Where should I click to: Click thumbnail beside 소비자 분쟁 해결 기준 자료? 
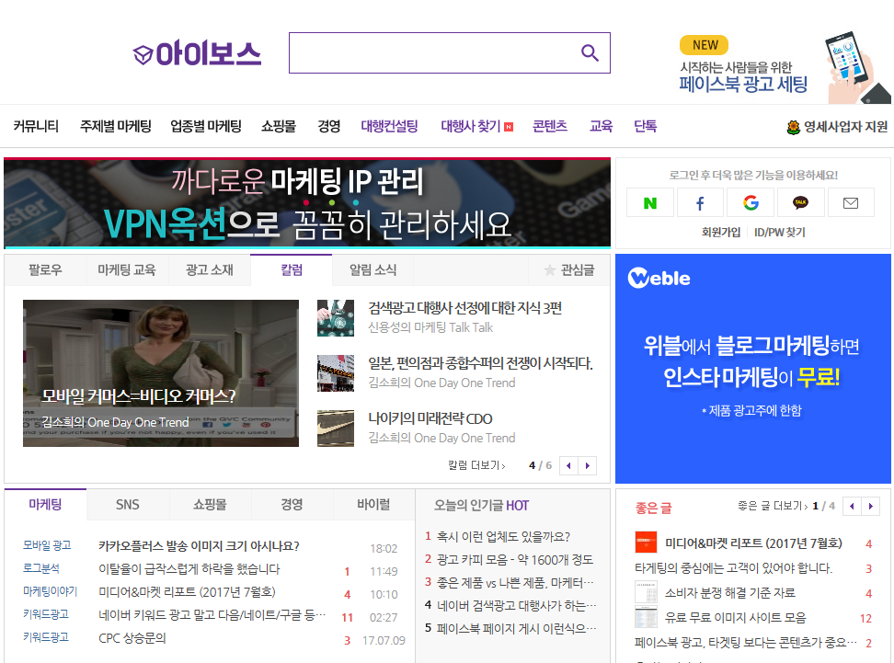[646, 592]
